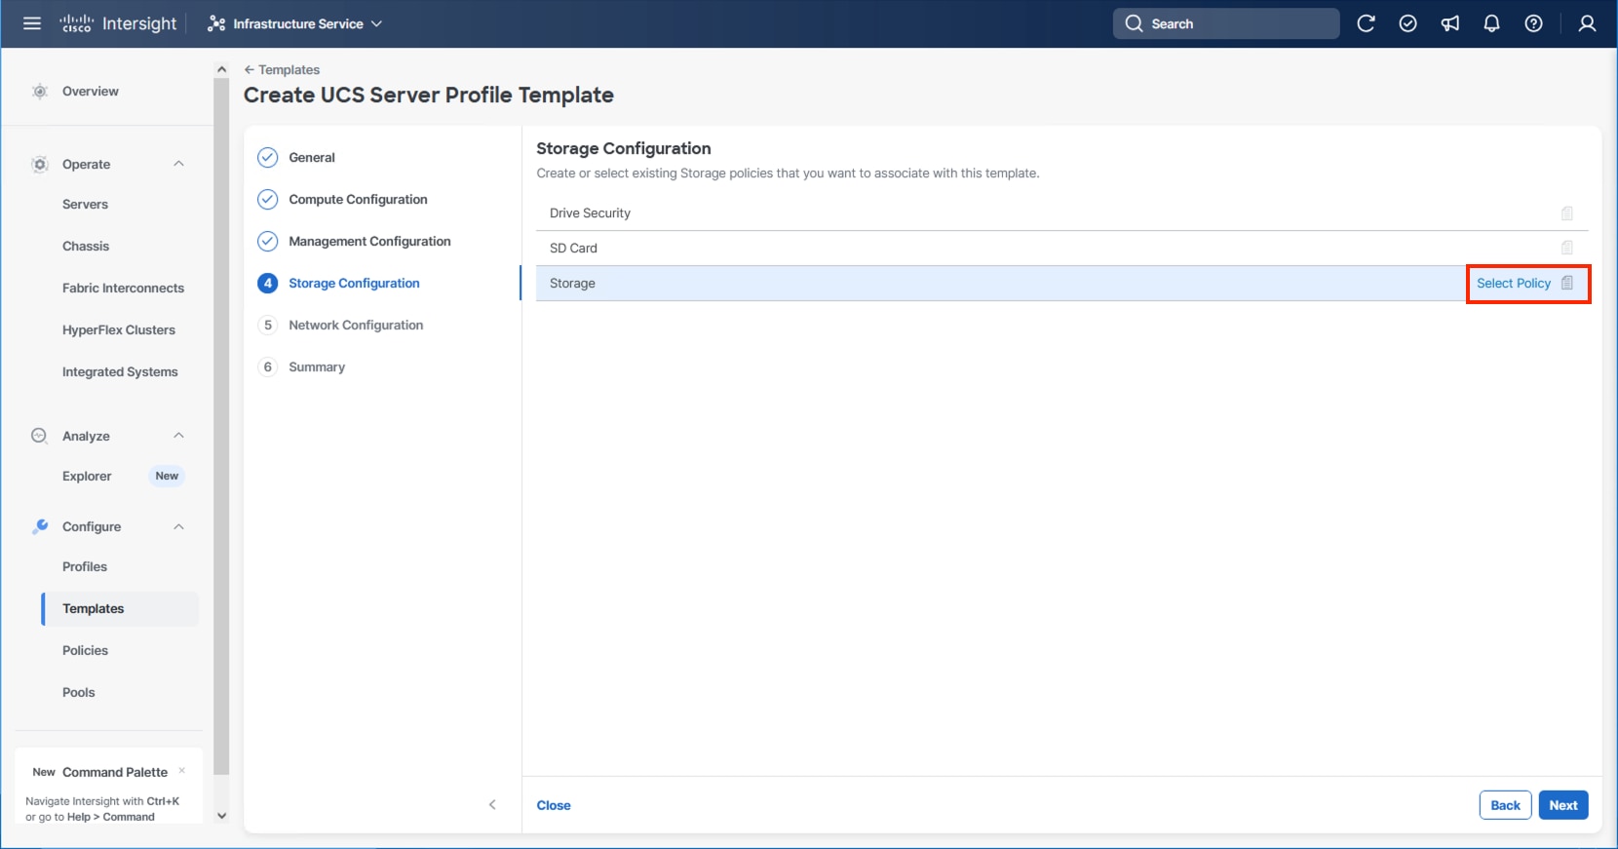Viewport: 1618px width, 849px height.
Task: Go to Overview in sidebar
Action: (91, 92)
